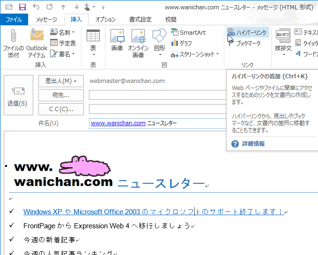The image size is (318, 255).
Task: Click the CC(C)... button
Action: click(x=61, y=109)
